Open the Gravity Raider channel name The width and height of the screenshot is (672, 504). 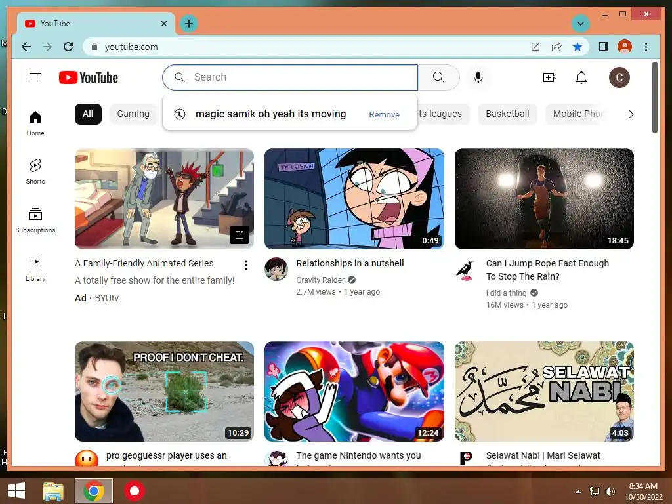[x=320, y=280]
